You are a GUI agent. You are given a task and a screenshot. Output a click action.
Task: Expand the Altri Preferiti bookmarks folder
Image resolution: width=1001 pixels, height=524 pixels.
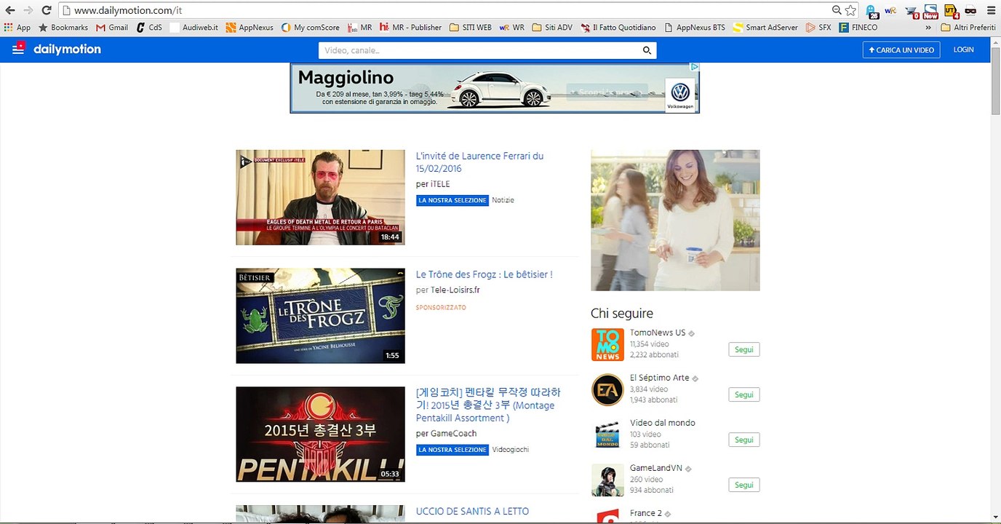point(968,28)
